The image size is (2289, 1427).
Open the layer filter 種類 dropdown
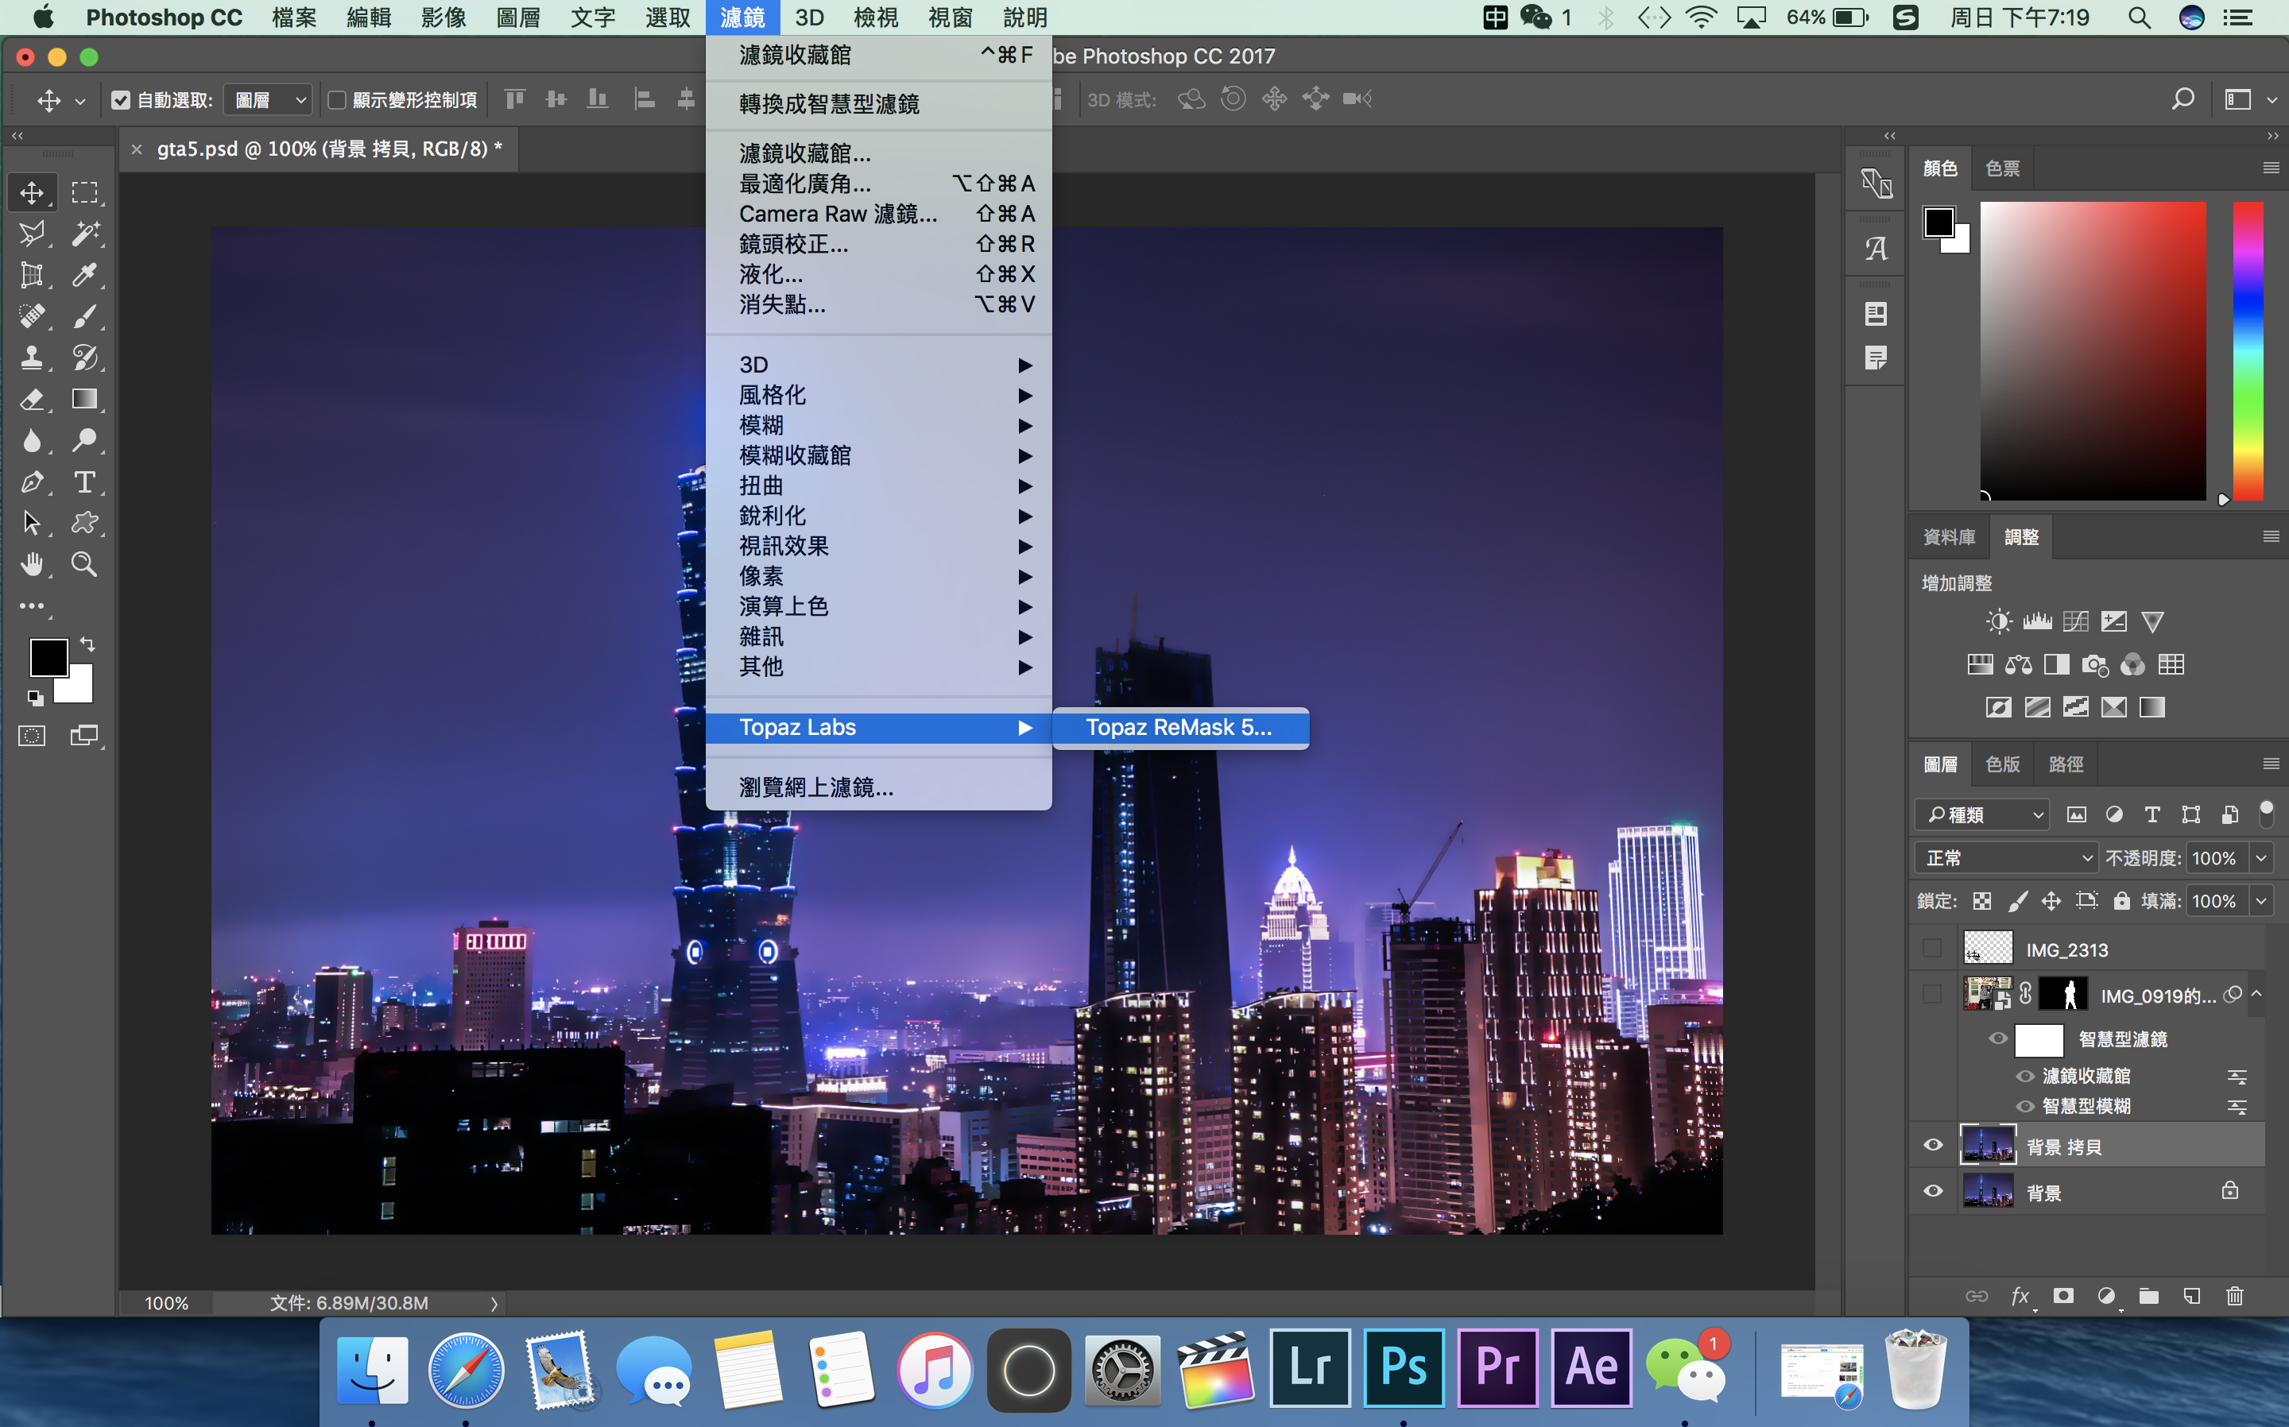click(x=1981, y=814)
